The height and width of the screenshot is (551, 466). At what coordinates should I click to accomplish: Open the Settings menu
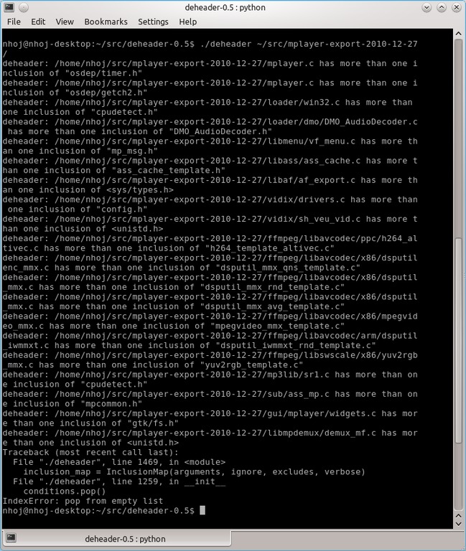(x=153, y=22)
